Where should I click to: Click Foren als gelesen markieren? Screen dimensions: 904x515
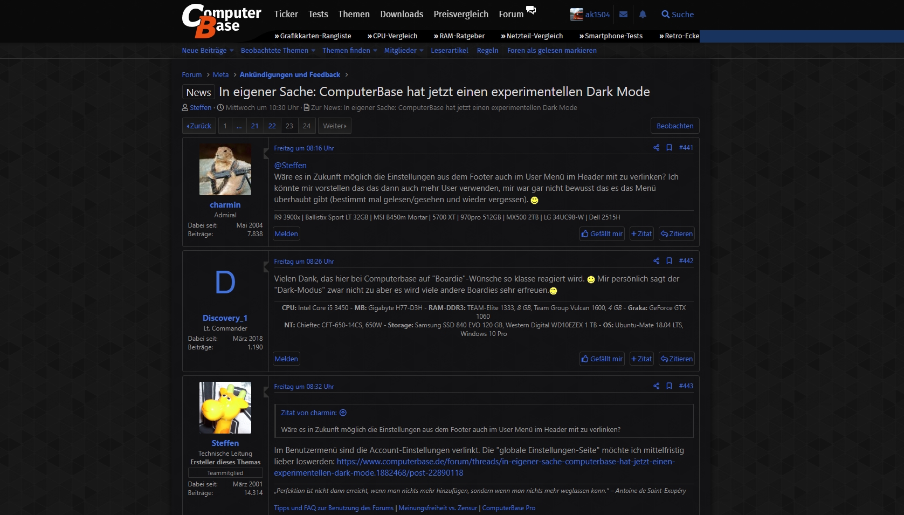552,51
